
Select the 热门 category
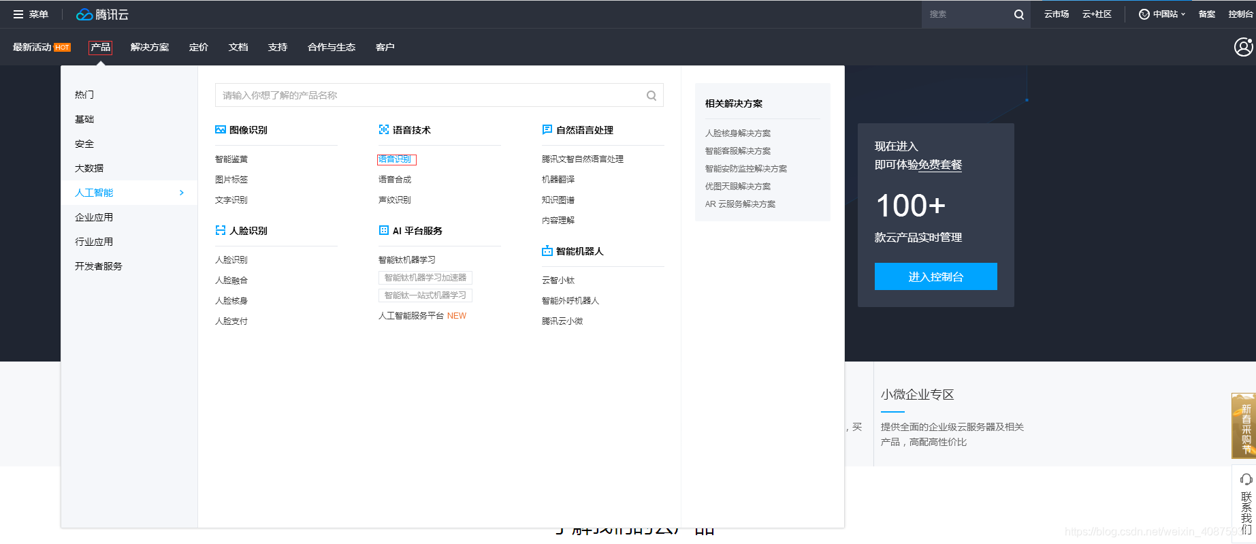(x=84, y=95)
